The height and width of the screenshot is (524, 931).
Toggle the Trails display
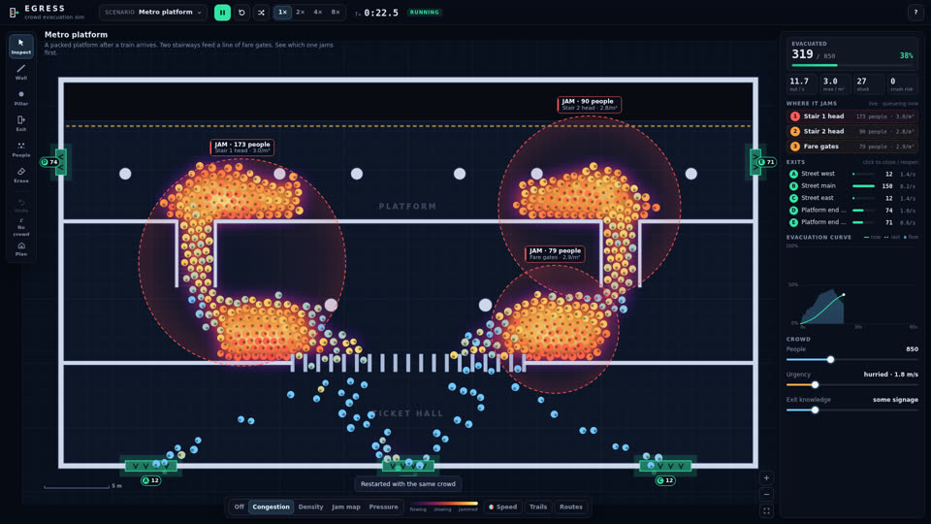point(538,507)
